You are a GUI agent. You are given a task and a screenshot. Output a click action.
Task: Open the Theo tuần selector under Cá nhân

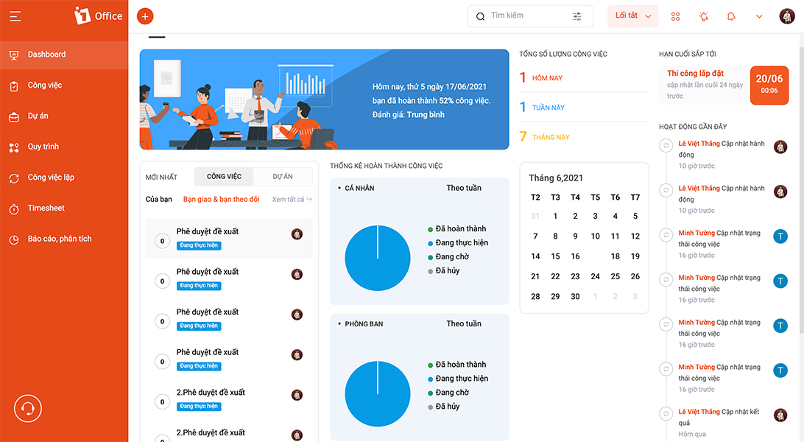click(464, 188)
